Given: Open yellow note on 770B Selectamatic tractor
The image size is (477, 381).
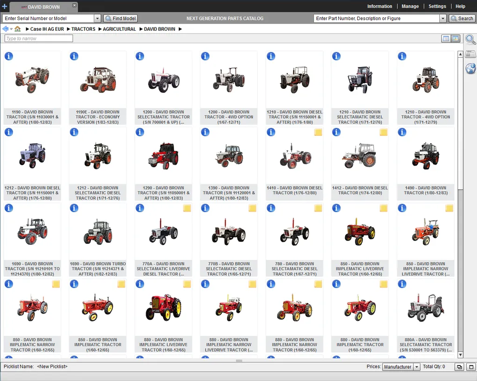Looking at the screenshot, I should pyautogui.click(x=252, y=208).
